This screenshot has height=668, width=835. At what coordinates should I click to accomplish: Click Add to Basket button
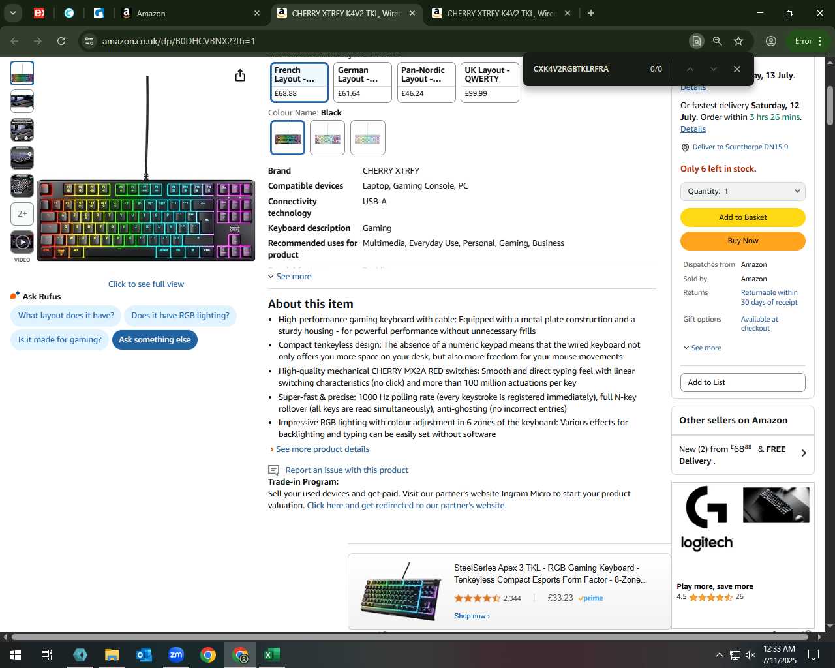(x=743, y=217)
